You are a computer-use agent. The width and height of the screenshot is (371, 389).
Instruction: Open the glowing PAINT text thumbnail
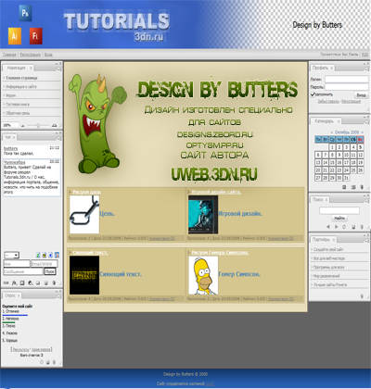(x=84, y=275)
